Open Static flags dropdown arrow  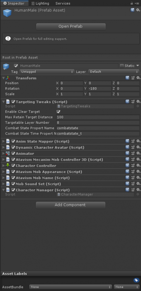pyautogui.click(x=138, y=66)
